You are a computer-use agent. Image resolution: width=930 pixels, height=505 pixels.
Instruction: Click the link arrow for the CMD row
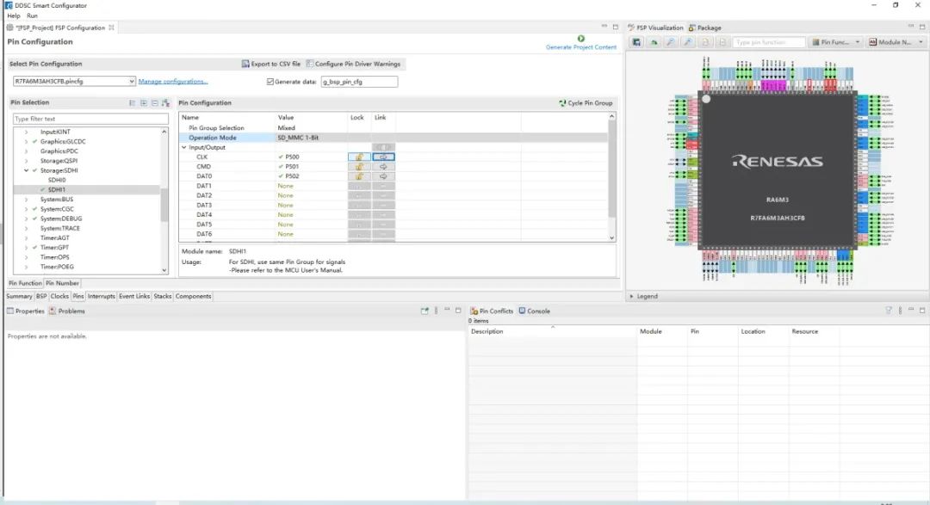[383, 167]
